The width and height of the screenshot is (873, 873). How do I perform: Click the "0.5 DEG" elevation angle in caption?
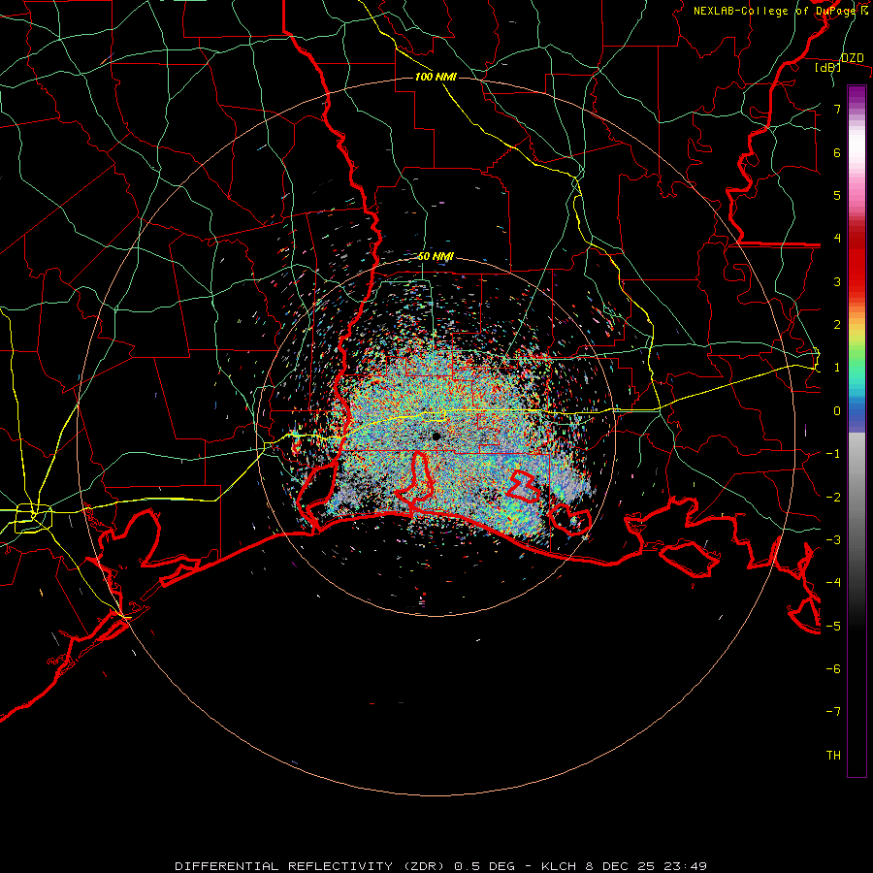tap(484, 866)
